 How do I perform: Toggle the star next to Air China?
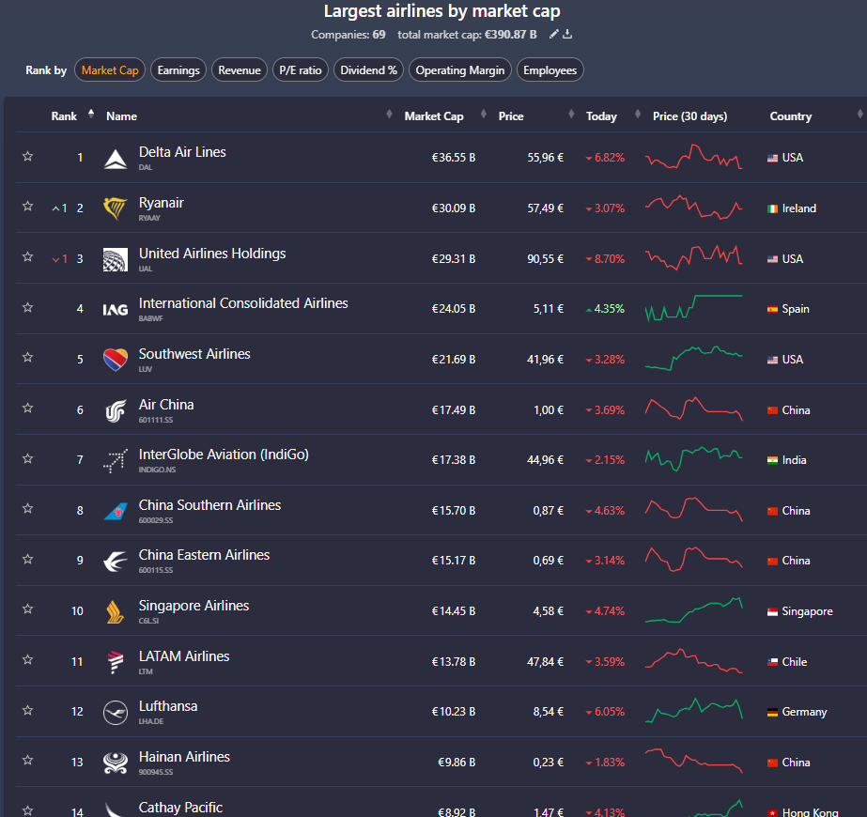[x=27, y=408]
